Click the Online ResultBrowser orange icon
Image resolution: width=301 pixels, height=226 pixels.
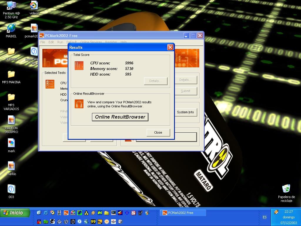[x=79, y=104]
